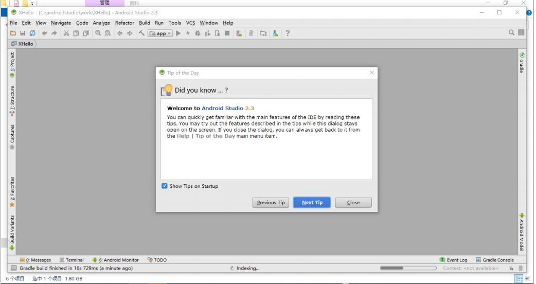The height and width of the screenshot is (284, 536).
Task: Click the Next Tip button
Action: [312, 202]
